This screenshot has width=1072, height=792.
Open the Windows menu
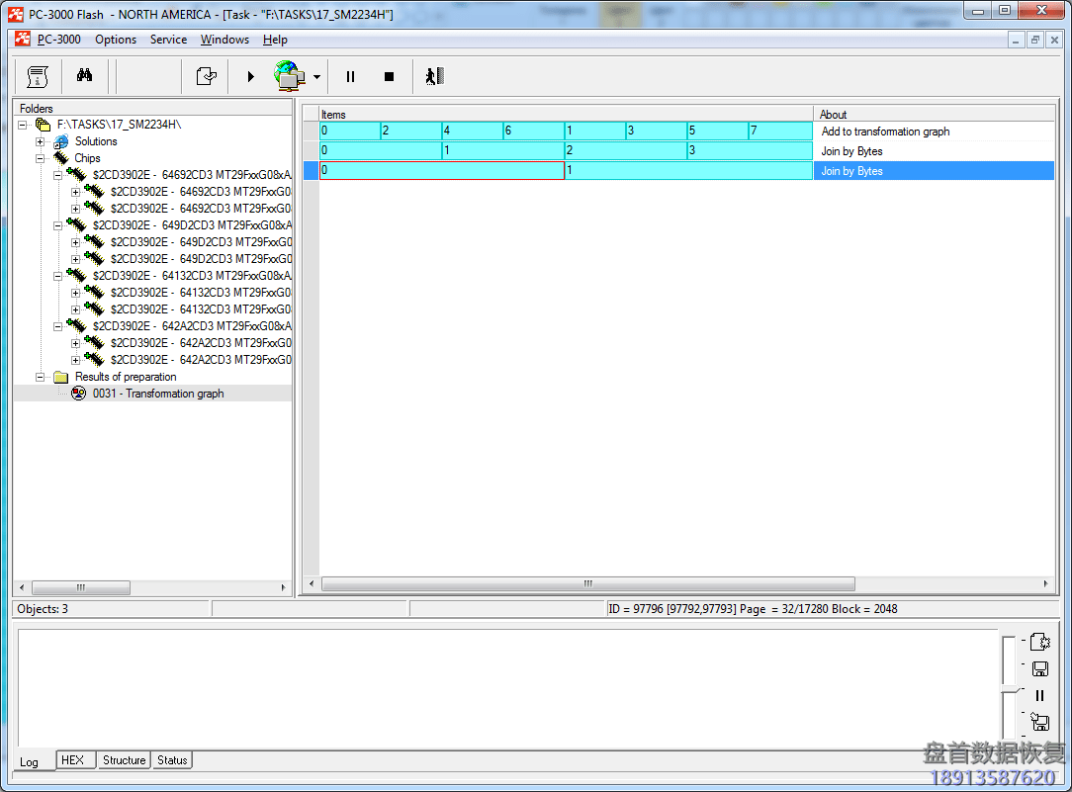(x=224, y=40)
